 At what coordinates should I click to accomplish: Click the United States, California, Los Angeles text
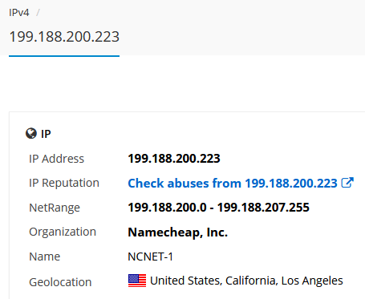coord(246,281)
